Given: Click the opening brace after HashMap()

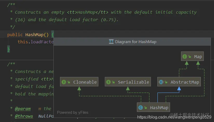Looking at the screenshot, I should 53,35.
